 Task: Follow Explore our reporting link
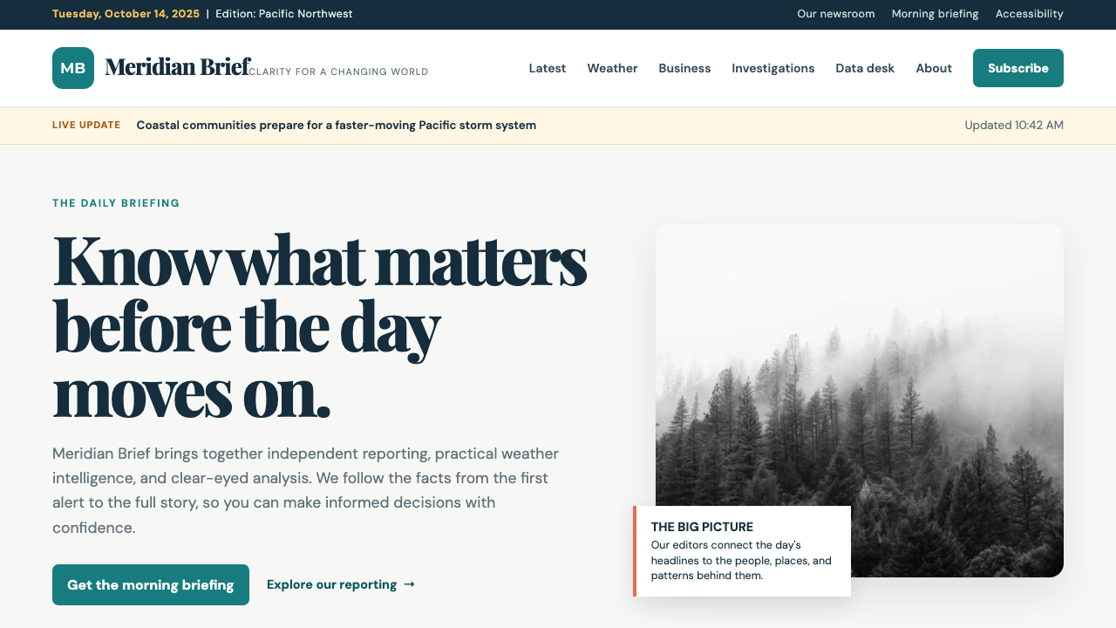pos(341,584)
